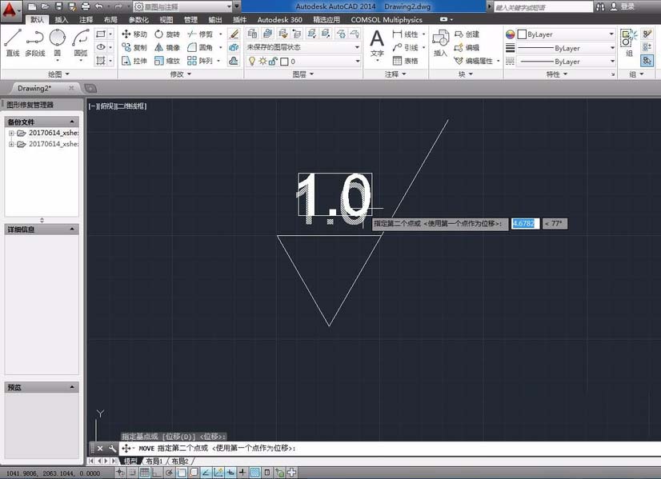Click the 登录 (Sign In) button
661x479 pixels.
pyautogui.click(x=623, y=6)
